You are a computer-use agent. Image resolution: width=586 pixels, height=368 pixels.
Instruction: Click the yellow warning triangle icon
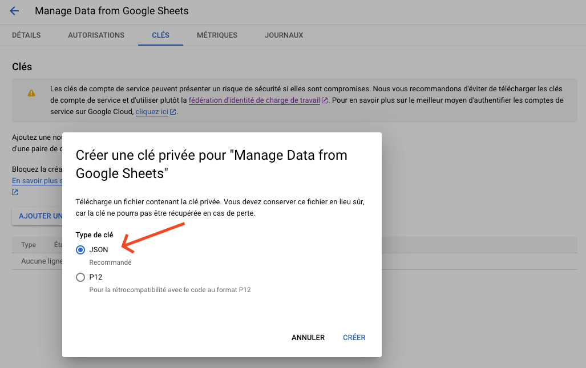[x=31, y=93]
